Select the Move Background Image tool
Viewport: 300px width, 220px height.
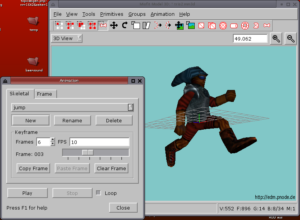(179, 25)
